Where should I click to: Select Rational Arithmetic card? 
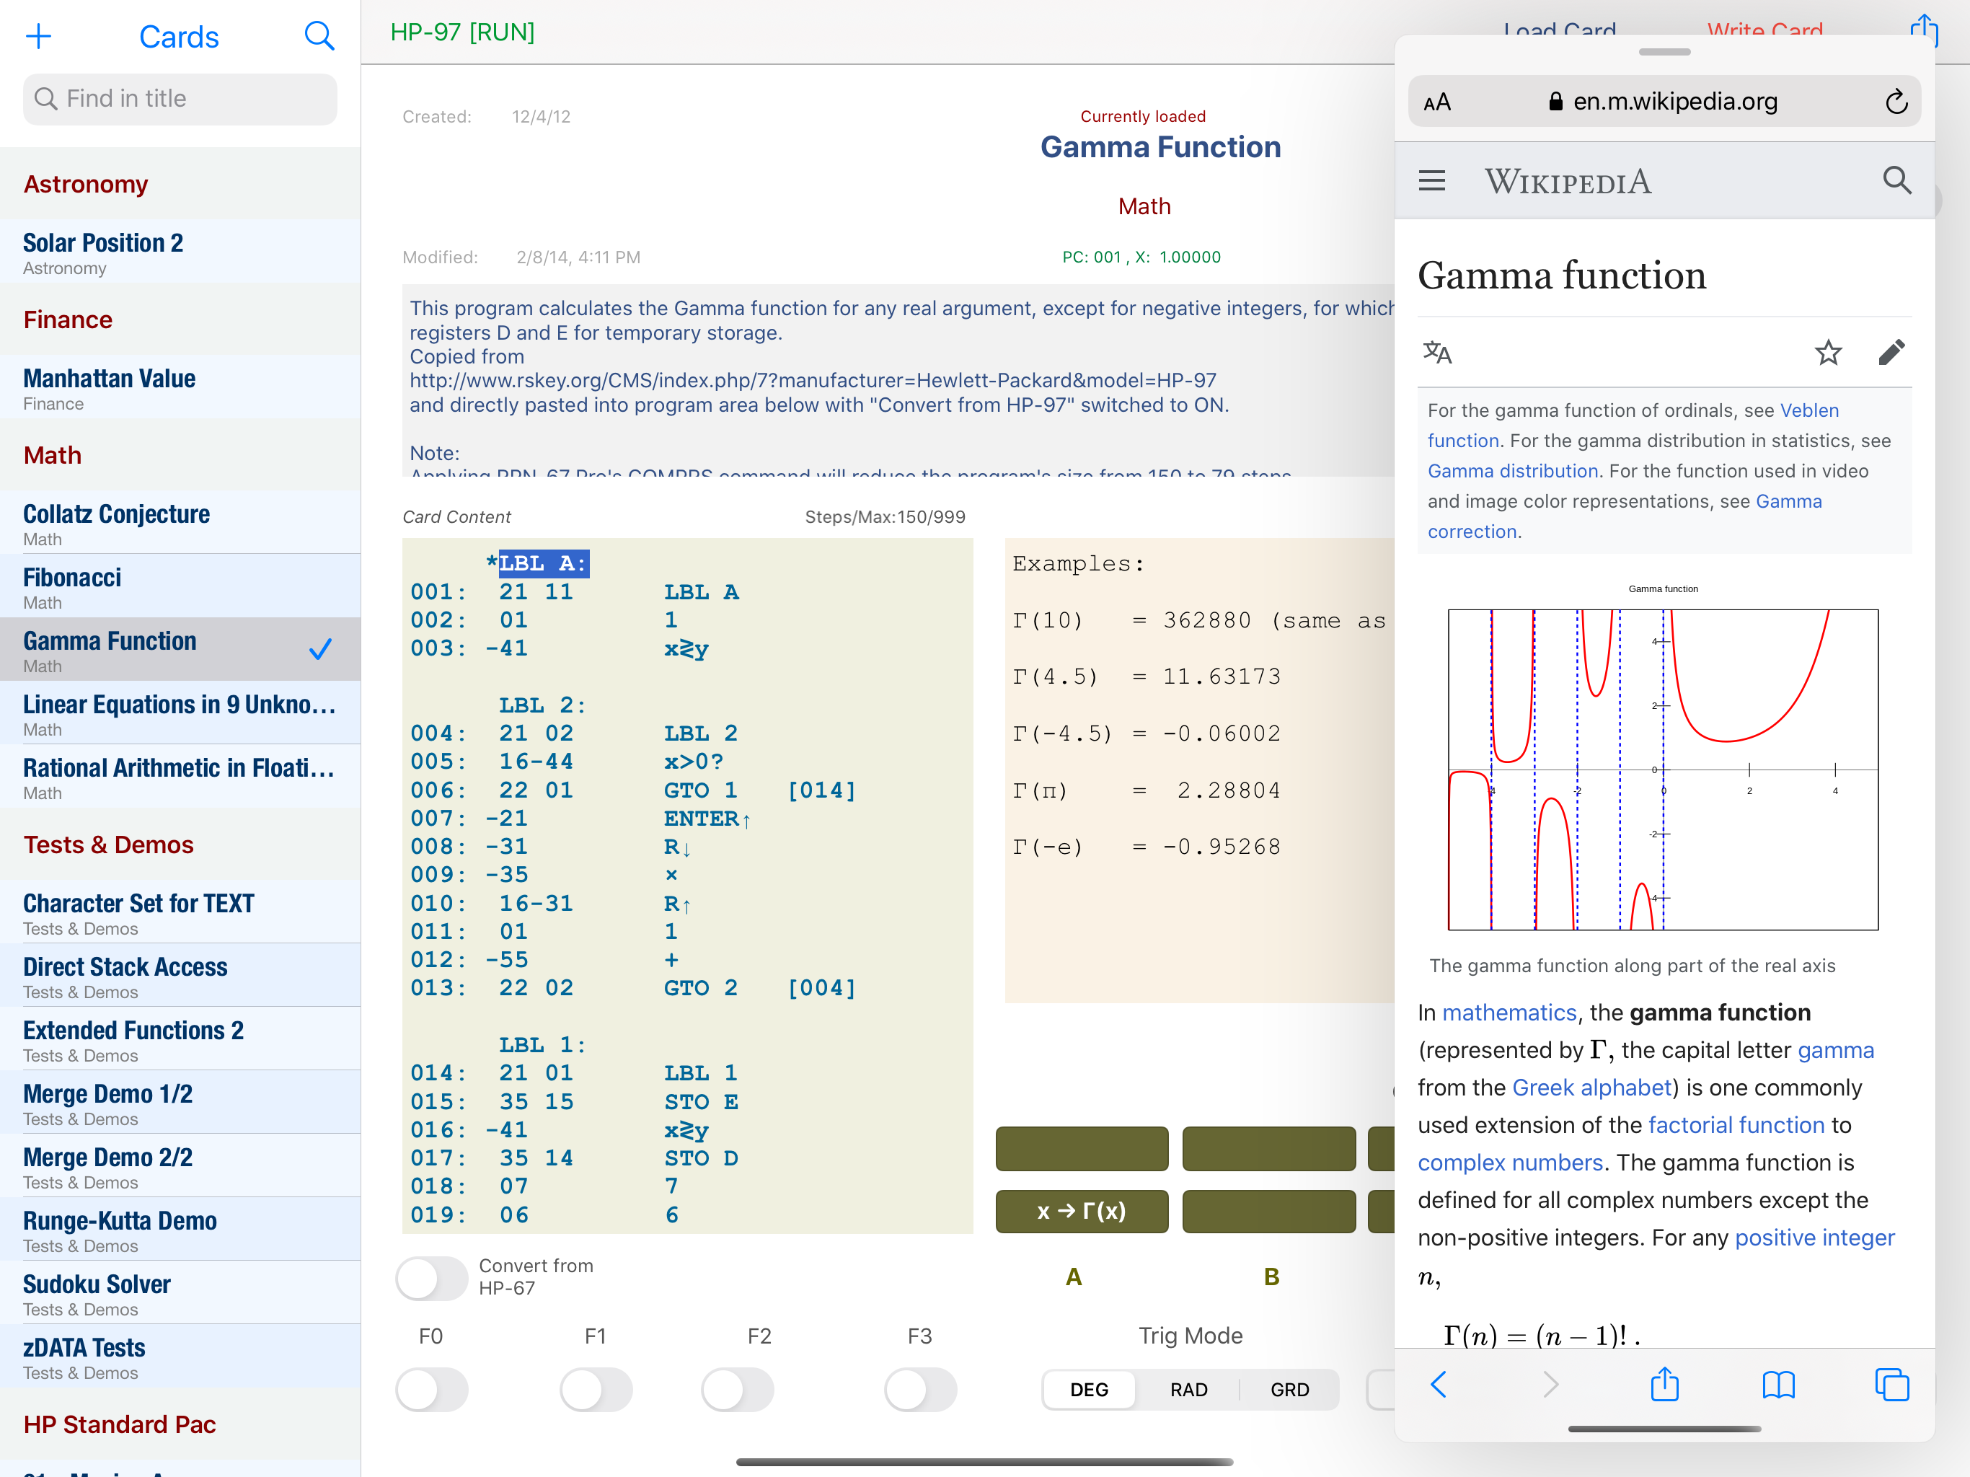[180, 776]
